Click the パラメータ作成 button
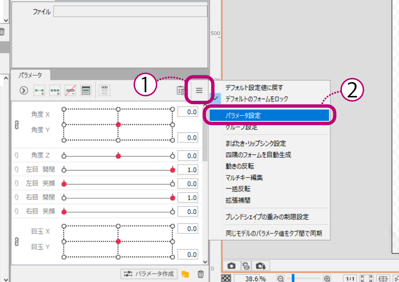 tap(149, 274)
